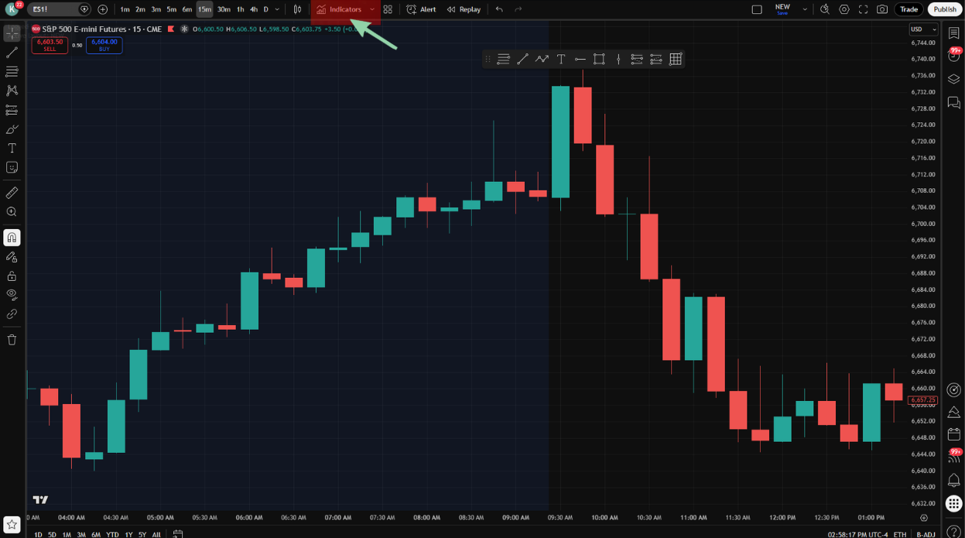This screenshot has height=538, width=965.
Task: Open chart settings hexagon icon
Action: [844, 9]
